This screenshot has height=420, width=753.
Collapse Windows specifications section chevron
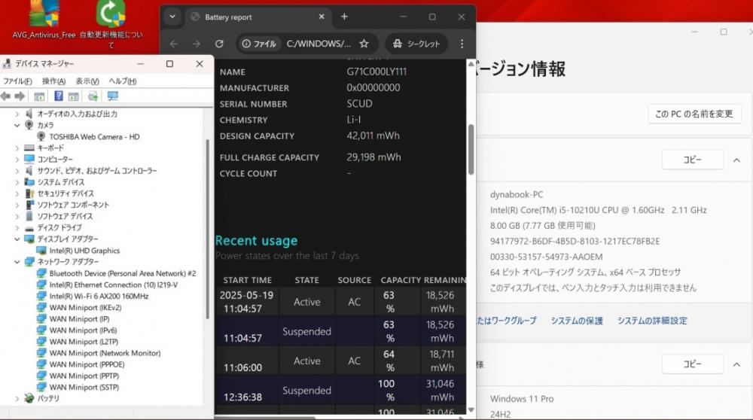[736, 365]
